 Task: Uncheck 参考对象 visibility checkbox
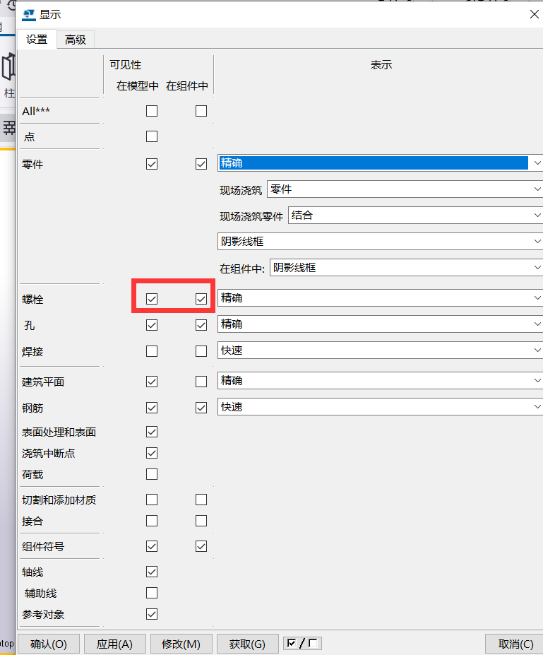(152, 614)
